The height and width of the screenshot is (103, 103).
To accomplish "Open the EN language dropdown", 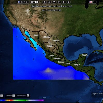I will coord(92,2).
